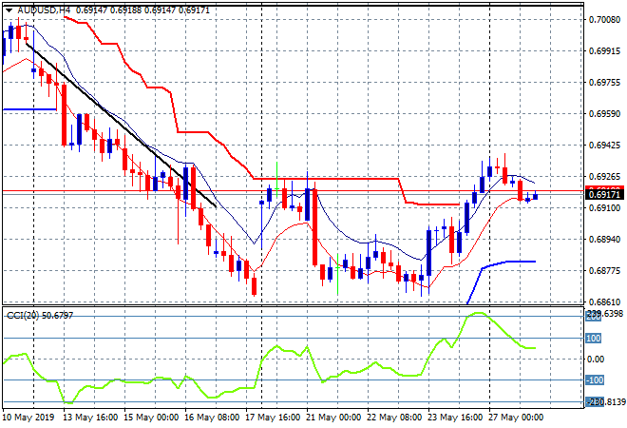Click the 0.69590 price axis label
Screen dimensions: 627x428
coord(604,114)
